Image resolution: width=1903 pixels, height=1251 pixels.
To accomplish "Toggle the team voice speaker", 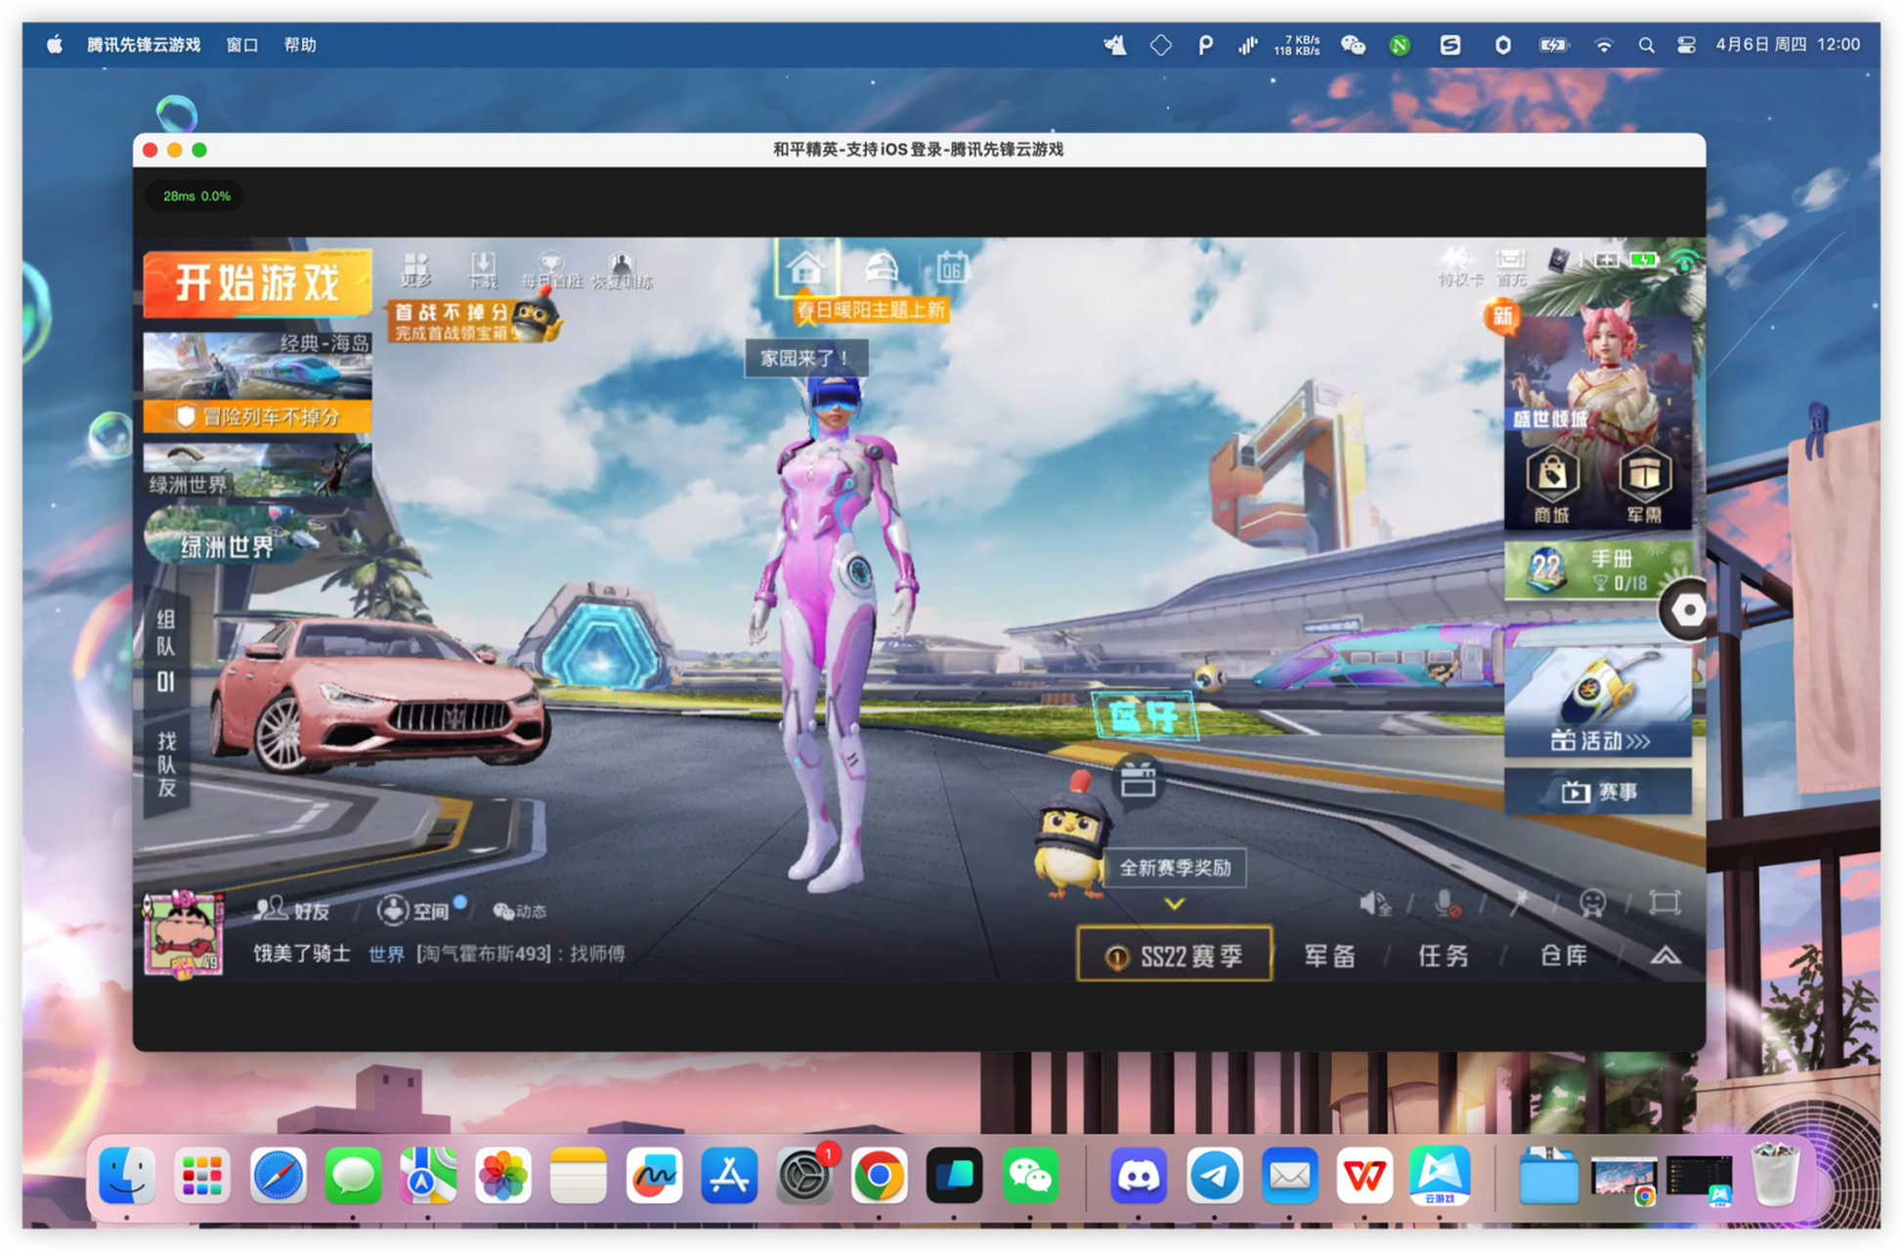I will (x=1375, y=904).
